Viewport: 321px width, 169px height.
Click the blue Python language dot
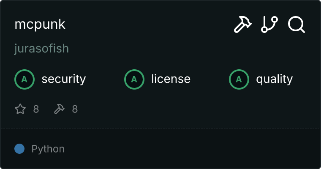19,149
